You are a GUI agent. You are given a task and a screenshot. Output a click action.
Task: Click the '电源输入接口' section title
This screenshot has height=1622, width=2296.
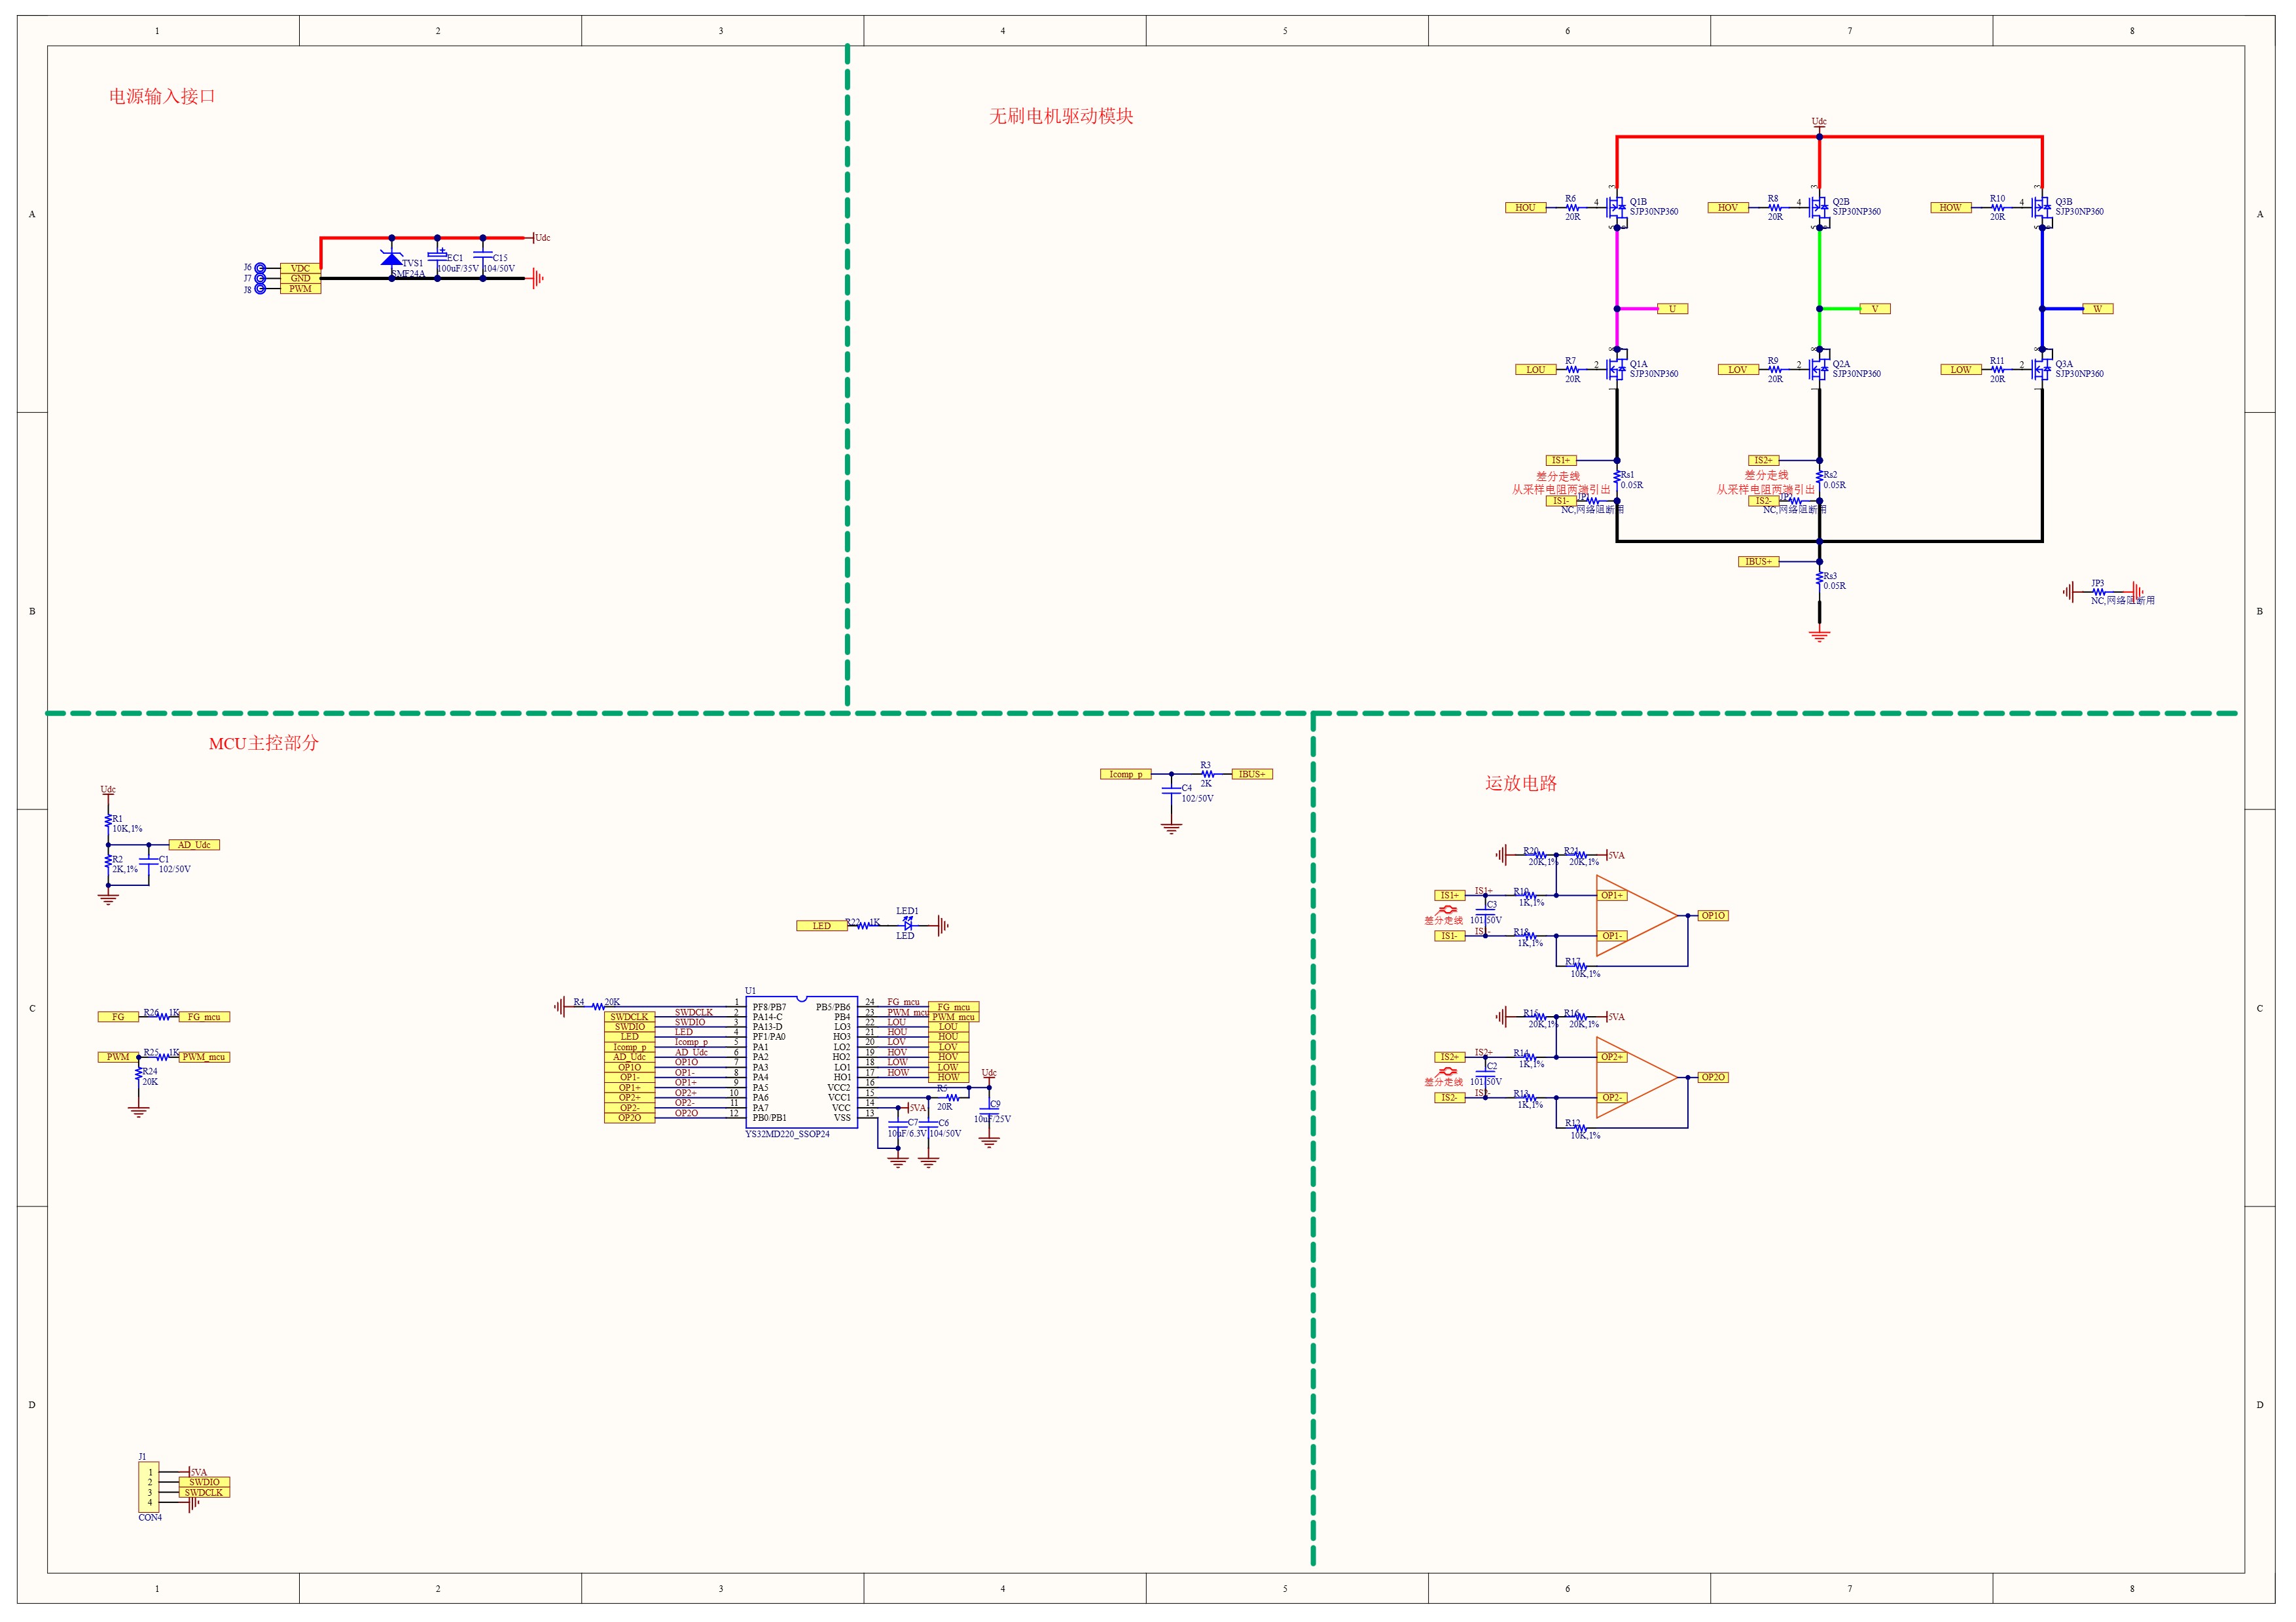[162, 96]
